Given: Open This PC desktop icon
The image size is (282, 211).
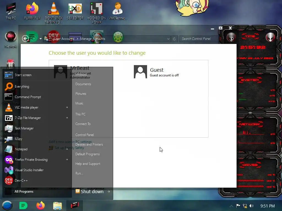Looking at the screenshot, I should click(x=11, y=11).
